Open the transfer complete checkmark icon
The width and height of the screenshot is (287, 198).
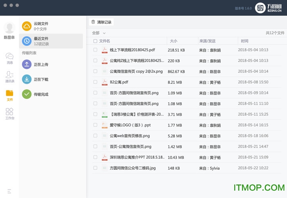[x=27, y=94]
